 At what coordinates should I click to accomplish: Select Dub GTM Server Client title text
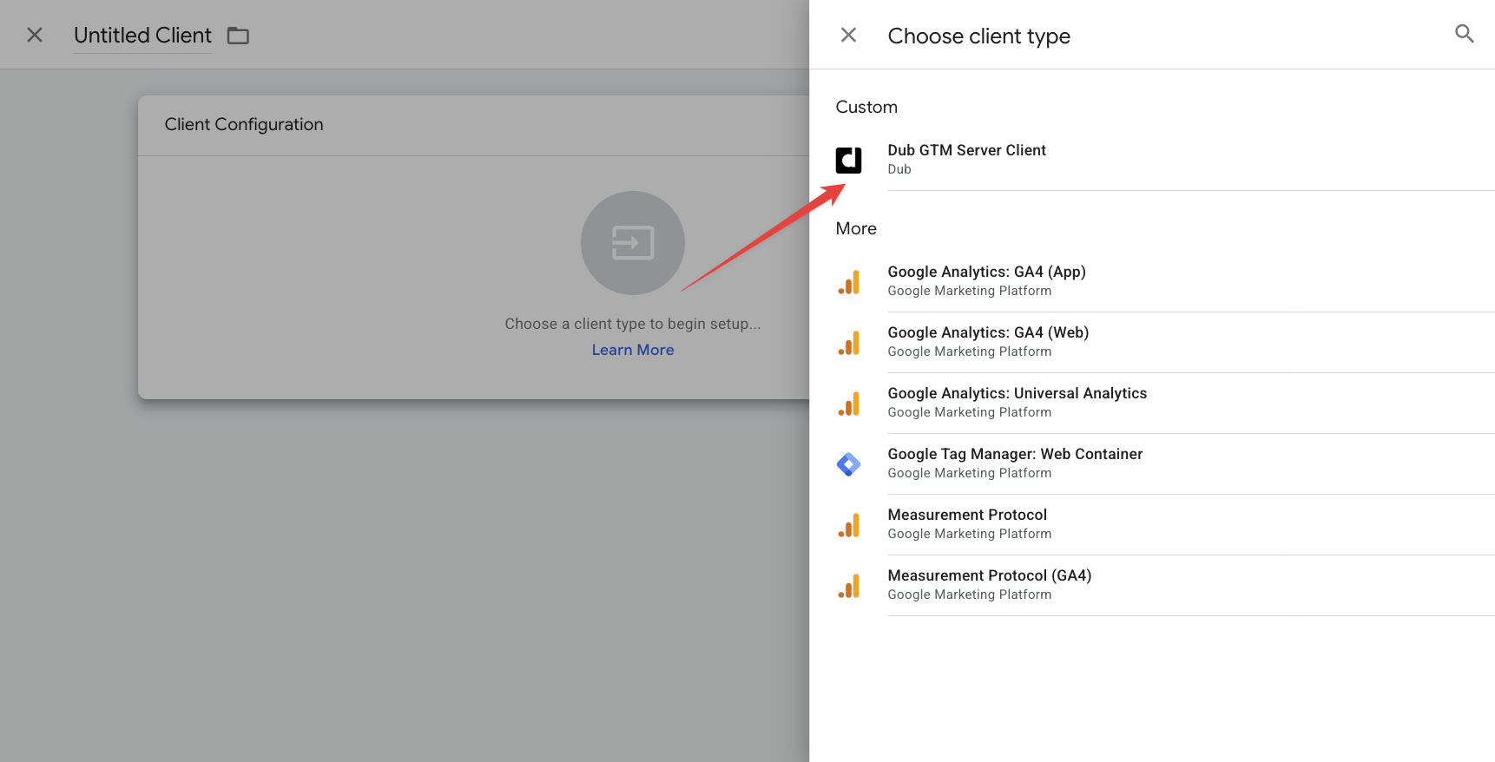[966, 150]
